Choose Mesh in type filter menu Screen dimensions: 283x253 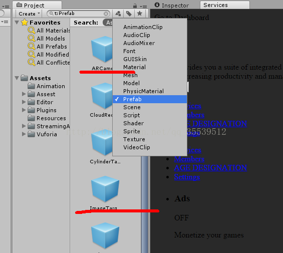pyautogui.click(x=150, y=75)
